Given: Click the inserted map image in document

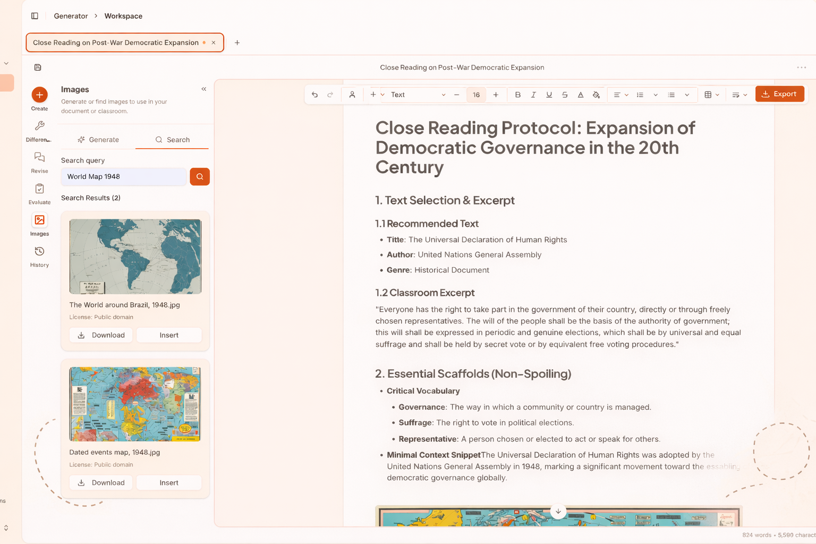Looking at the screenshot, I should click(x=558, y=516).
